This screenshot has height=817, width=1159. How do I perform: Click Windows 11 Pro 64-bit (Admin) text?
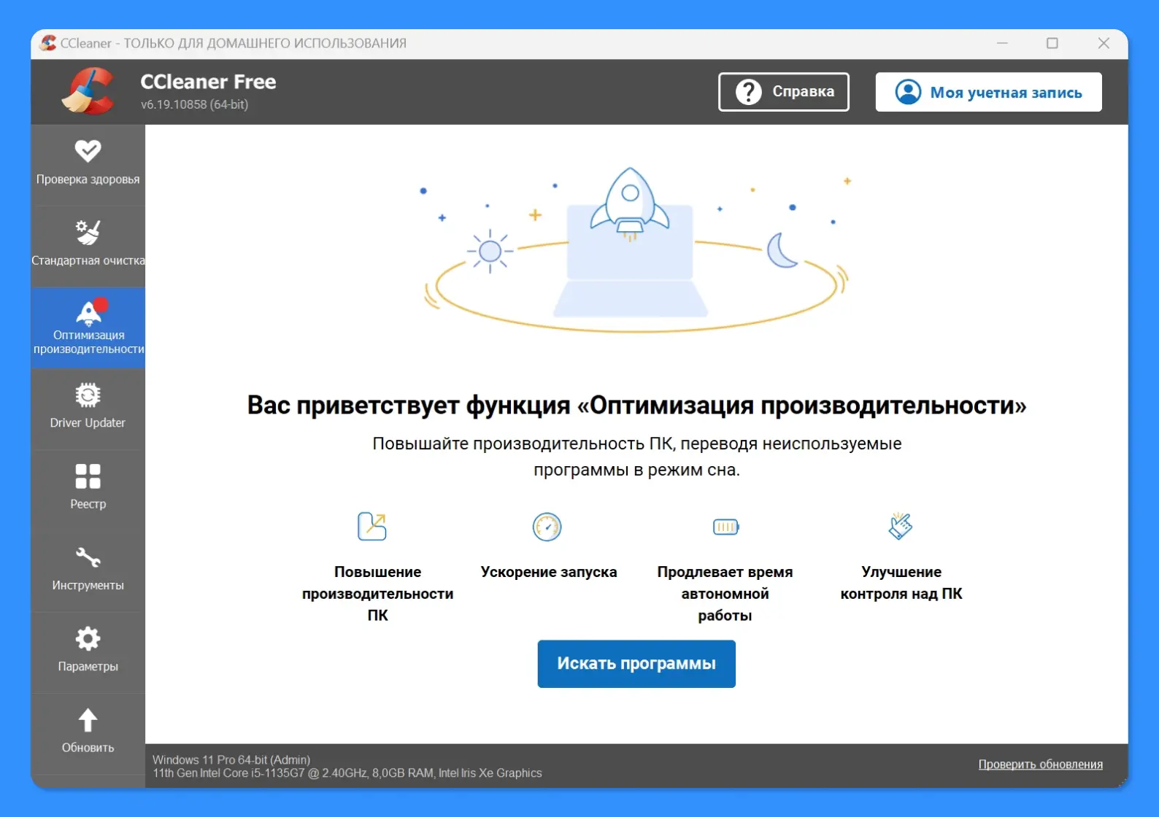pyautogui.click(x=231, y=759)
